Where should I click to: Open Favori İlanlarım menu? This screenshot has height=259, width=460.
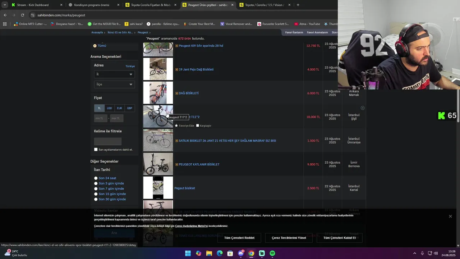pos(294,32)
